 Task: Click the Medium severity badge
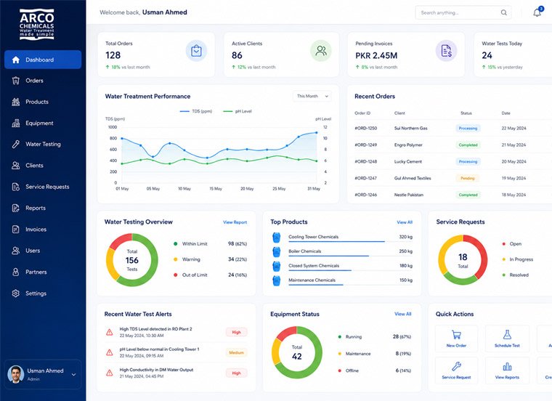tap(236, 352)
